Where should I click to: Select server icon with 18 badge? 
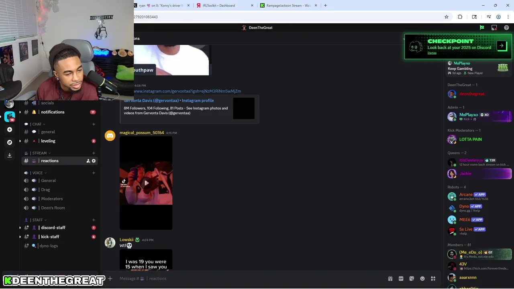[10, 117]
